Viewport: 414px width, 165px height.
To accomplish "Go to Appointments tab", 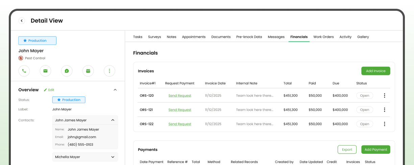I will 194,37.
